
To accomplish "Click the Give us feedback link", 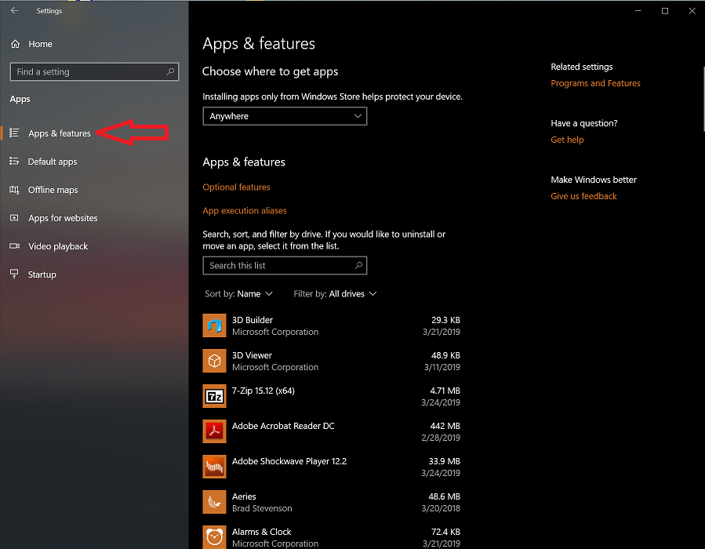I will (x=583, y=196).
